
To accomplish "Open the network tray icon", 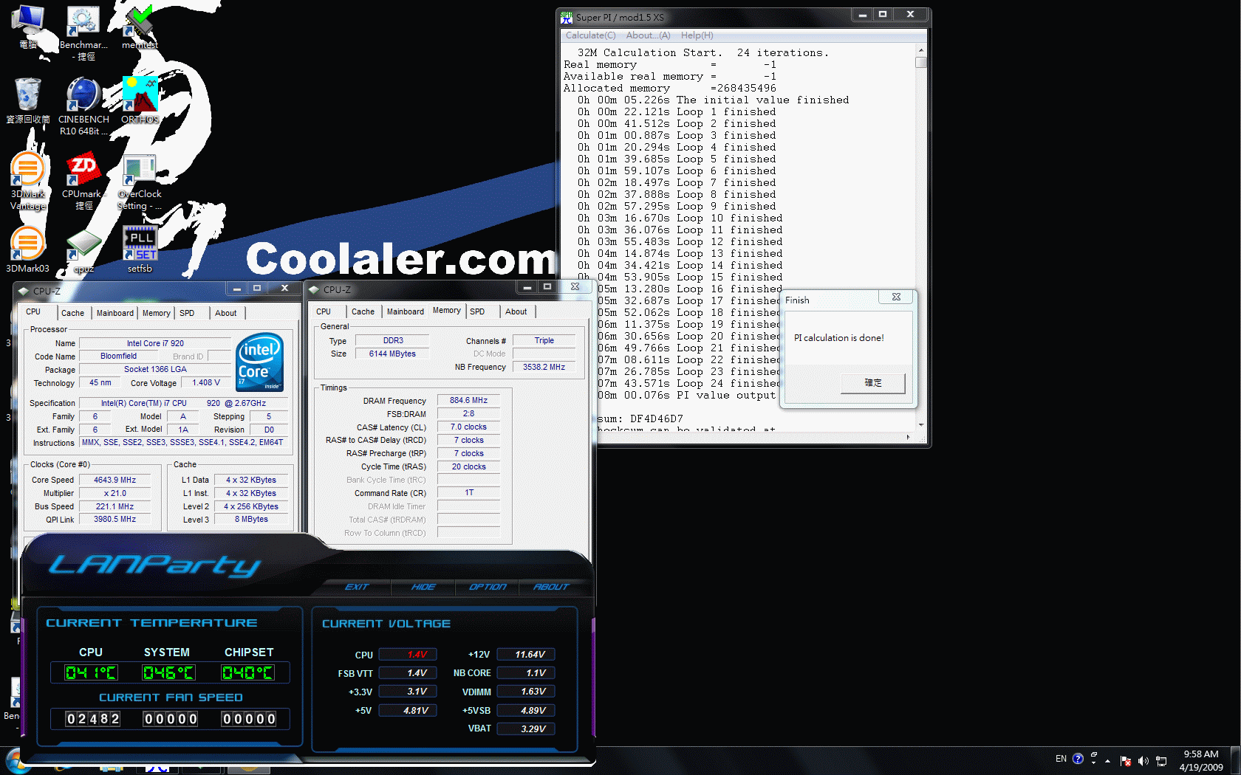I will click(x=1161, y=761).
